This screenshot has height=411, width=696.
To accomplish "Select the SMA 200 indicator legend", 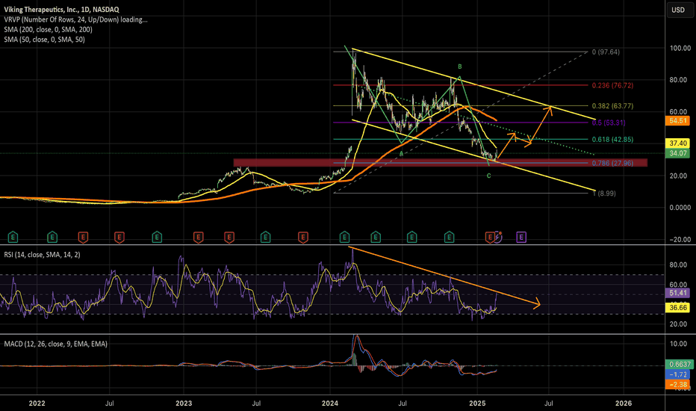I will [x=48, y=29].
